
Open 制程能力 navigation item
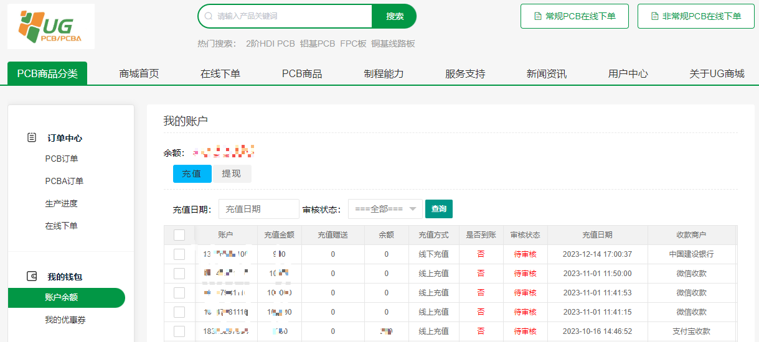click(x=384, y=73)
